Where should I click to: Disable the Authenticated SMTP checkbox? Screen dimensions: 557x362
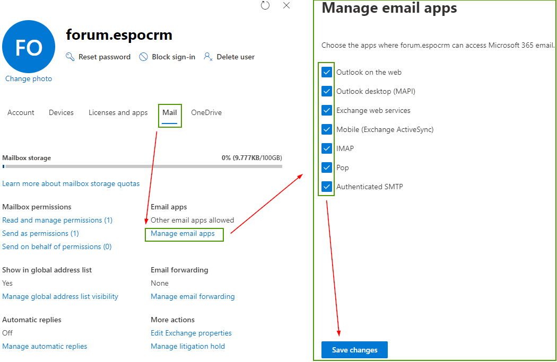pos(327,187)
